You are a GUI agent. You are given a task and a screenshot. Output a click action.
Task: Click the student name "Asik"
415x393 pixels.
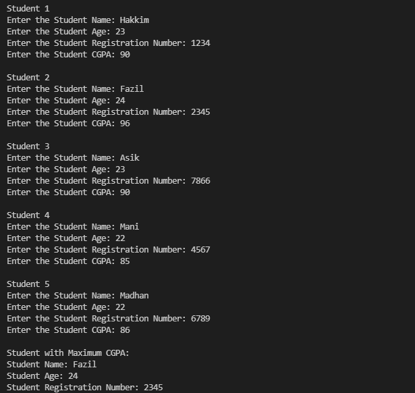[x=130, y=158]
